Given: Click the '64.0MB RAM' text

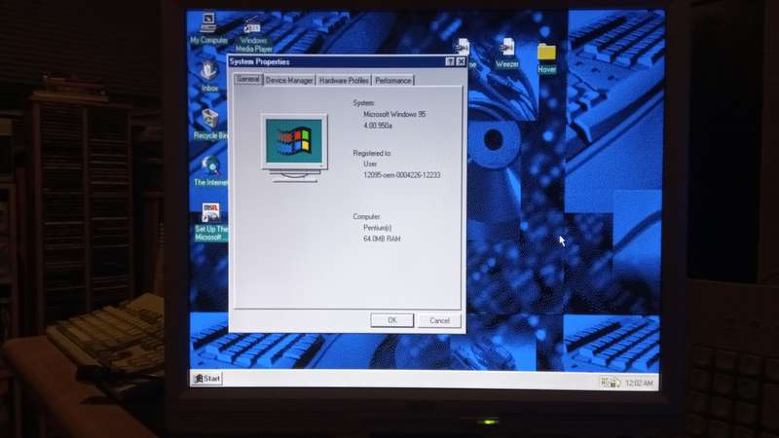Looking at the screenshot, I should click(382, 238).
